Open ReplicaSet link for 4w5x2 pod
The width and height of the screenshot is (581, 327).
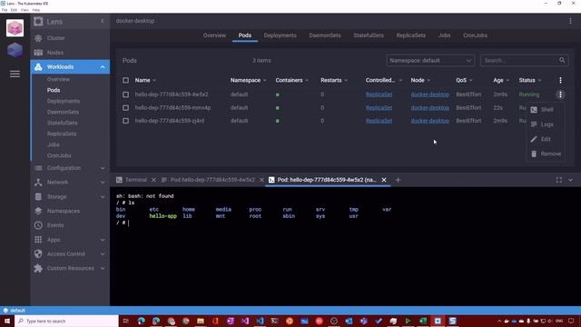(x=379, y=94)
